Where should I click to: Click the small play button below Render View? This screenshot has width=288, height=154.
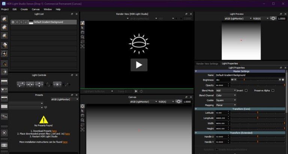(x=136, y=91)
